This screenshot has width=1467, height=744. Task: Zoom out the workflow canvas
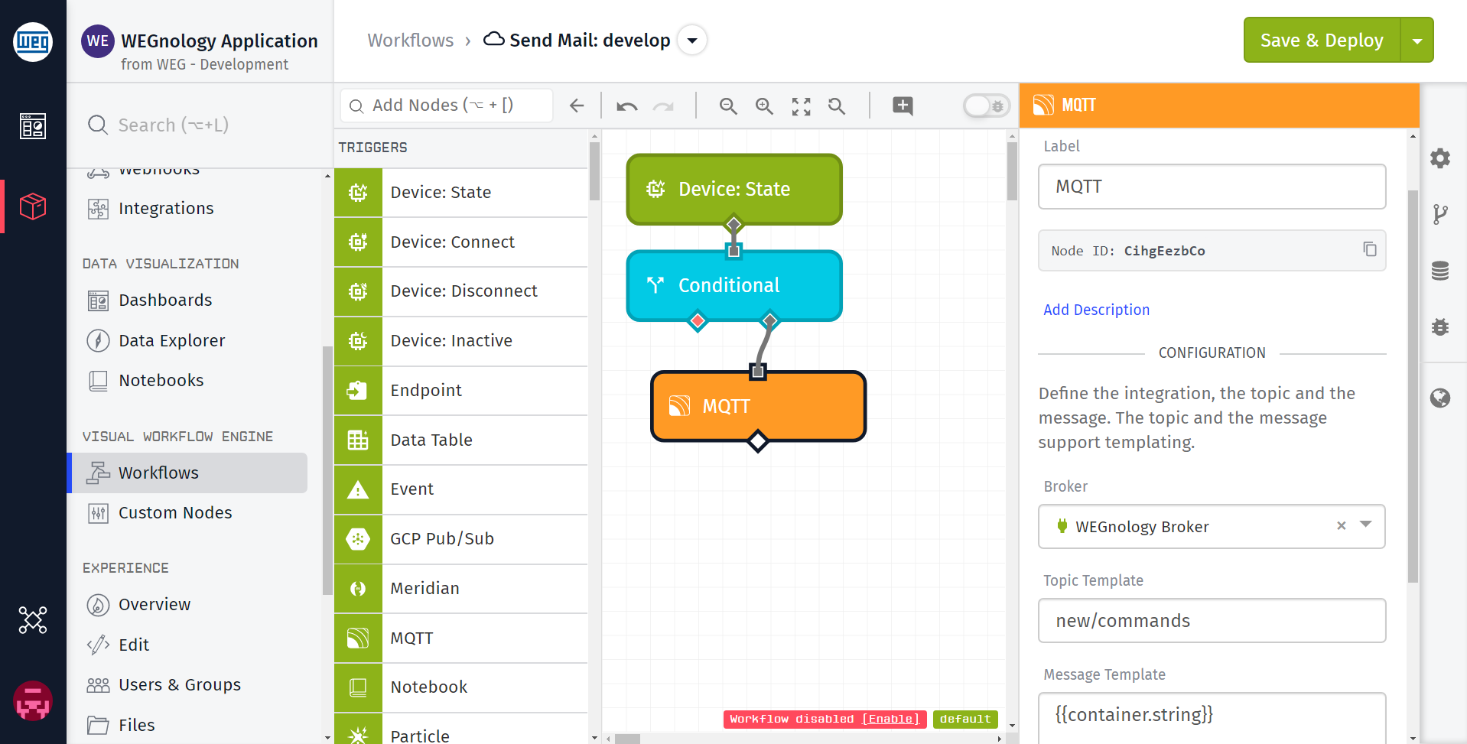click(728, 106)
